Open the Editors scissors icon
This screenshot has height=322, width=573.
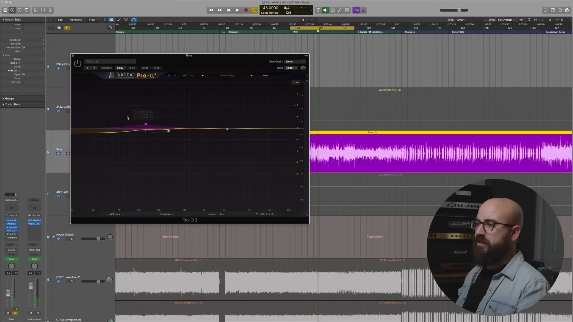point(50,10)
